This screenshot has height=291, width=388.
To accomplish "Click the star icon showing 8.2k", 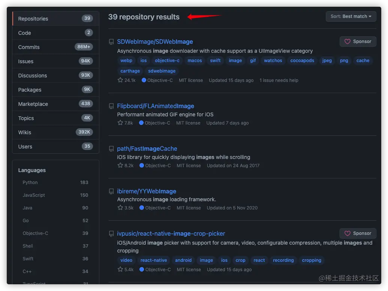I will (x=120, y=165).
